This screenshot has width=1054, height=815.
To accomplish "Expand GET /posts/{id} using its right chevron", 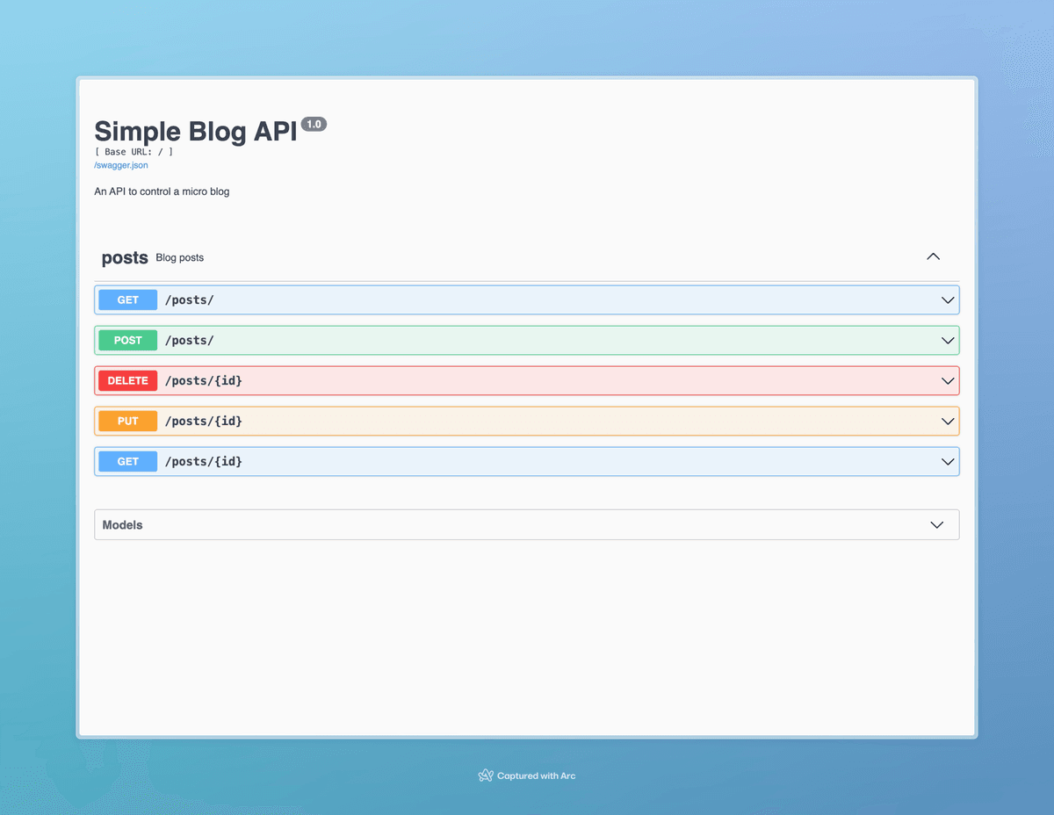I will 948,462.
